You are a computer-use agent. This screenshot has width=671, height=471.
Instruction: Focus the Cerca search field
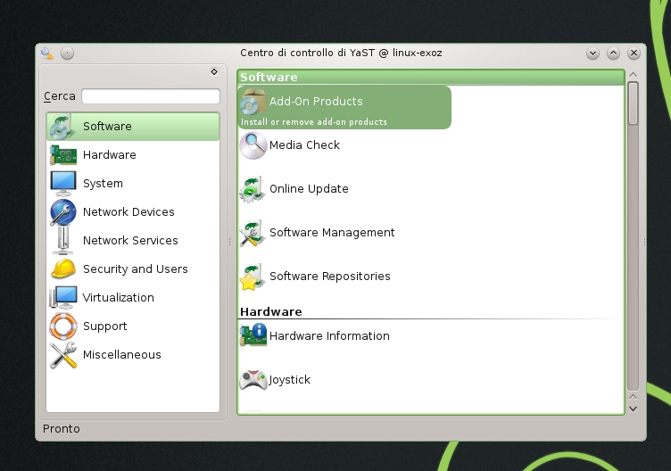151,96
